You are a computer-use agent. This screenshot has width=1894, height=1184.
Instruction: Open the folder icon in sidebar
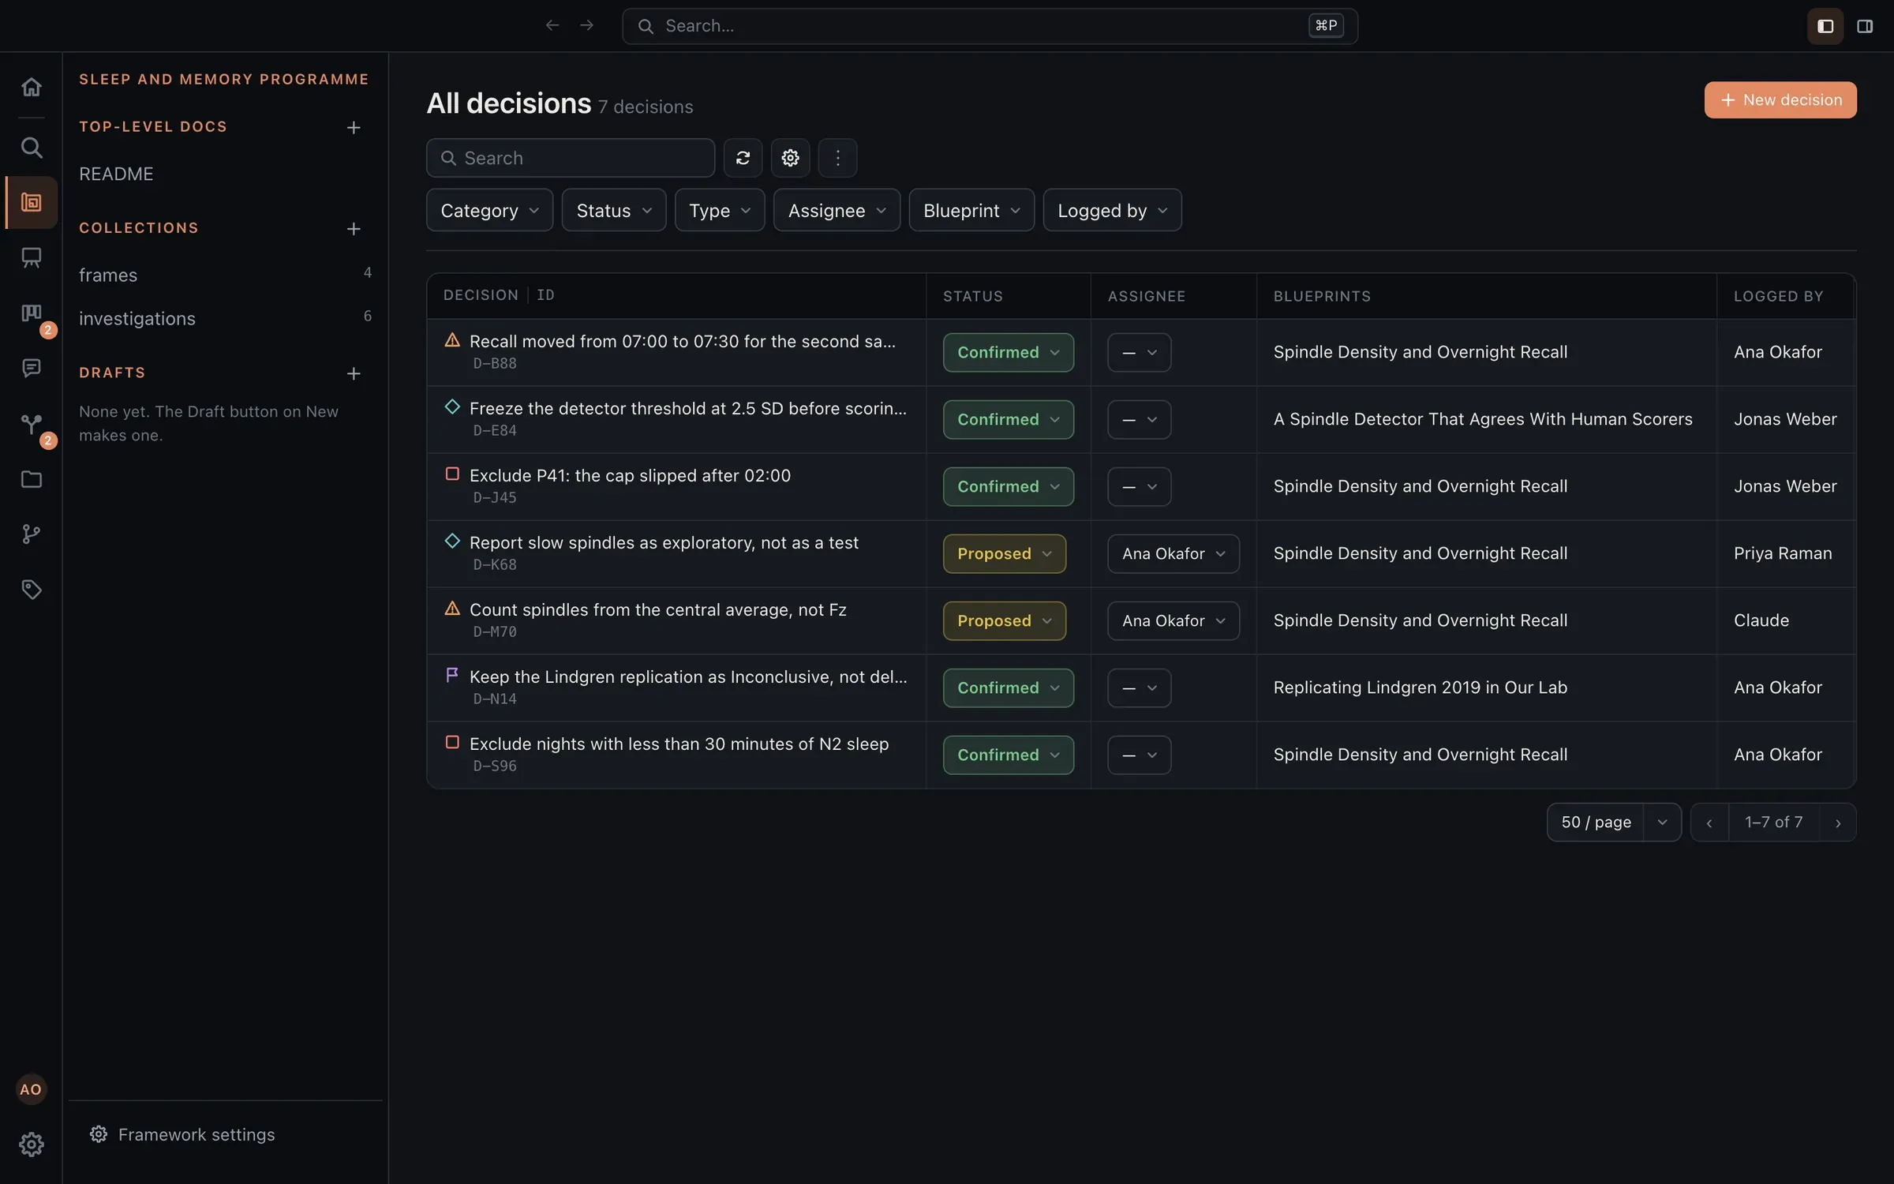(x=31, y=479)
